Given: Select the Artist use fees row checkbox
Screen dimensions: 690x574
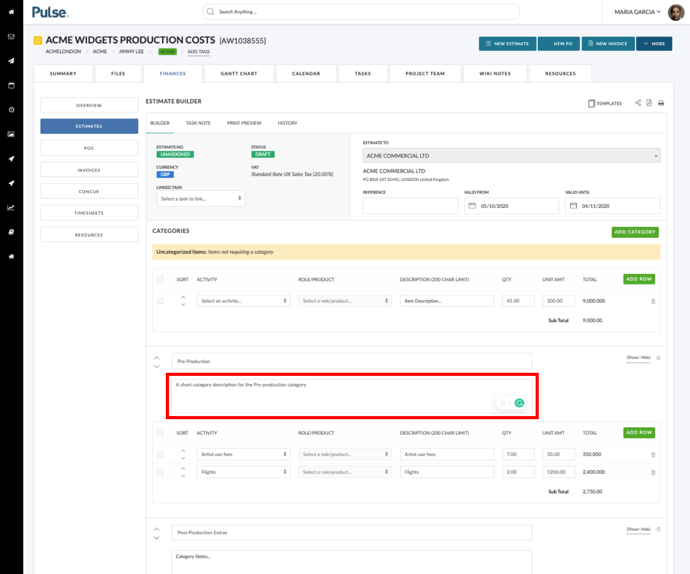Looking at the screenshot, I should [160, 455].
